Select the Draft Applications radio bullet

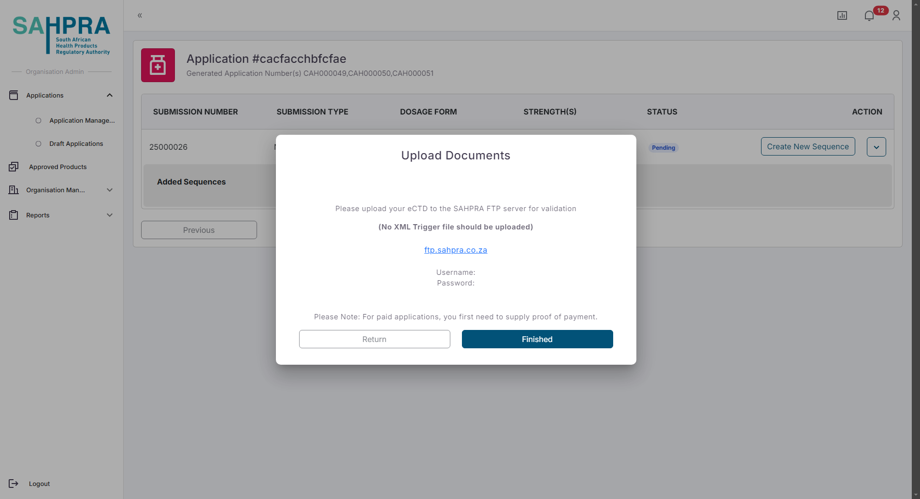[x=39, y=144]
